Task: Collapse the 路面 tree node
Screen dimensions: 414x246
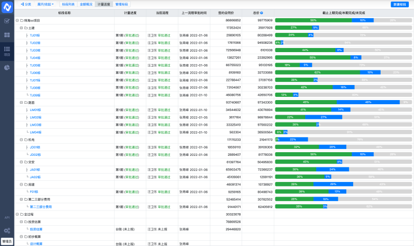Action: click(x=20, y=103)
